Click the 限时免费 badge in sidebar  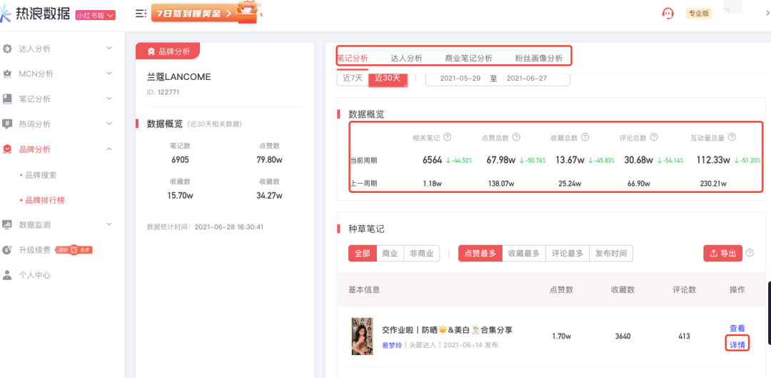[x=74, y=250]
